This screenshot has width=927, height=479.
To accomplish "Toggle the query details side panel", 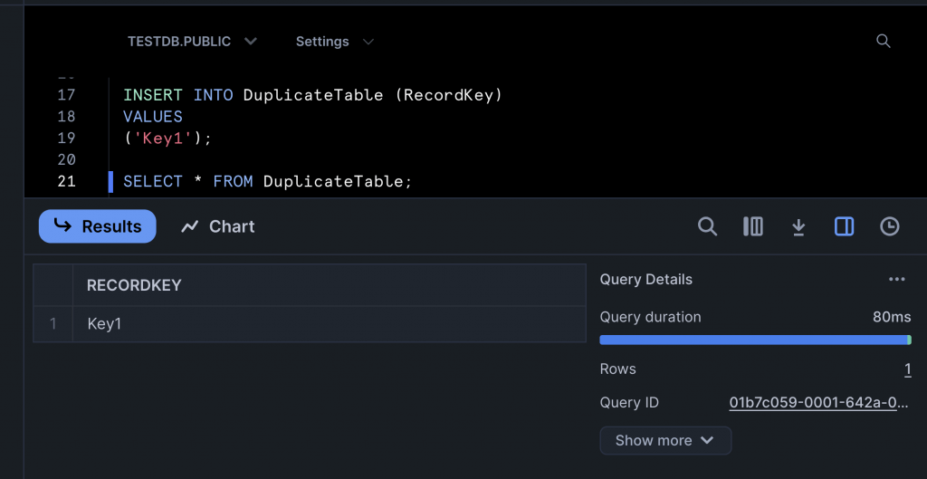I will [844, 226].
